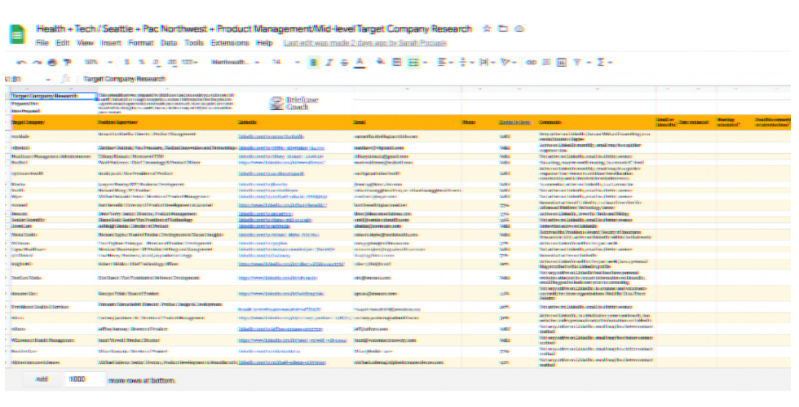This screenshot has height=407, width=799.
Task: Click the Move to folder icon
Action: pyautogui.click(x=503, y=28)
